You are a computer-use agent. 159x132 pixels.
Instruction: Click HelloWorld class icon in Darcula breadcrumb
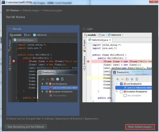tap(34, 35)
